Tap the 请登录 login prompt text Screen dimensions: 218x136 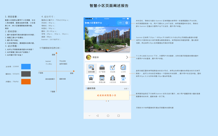tap(96, 57)
